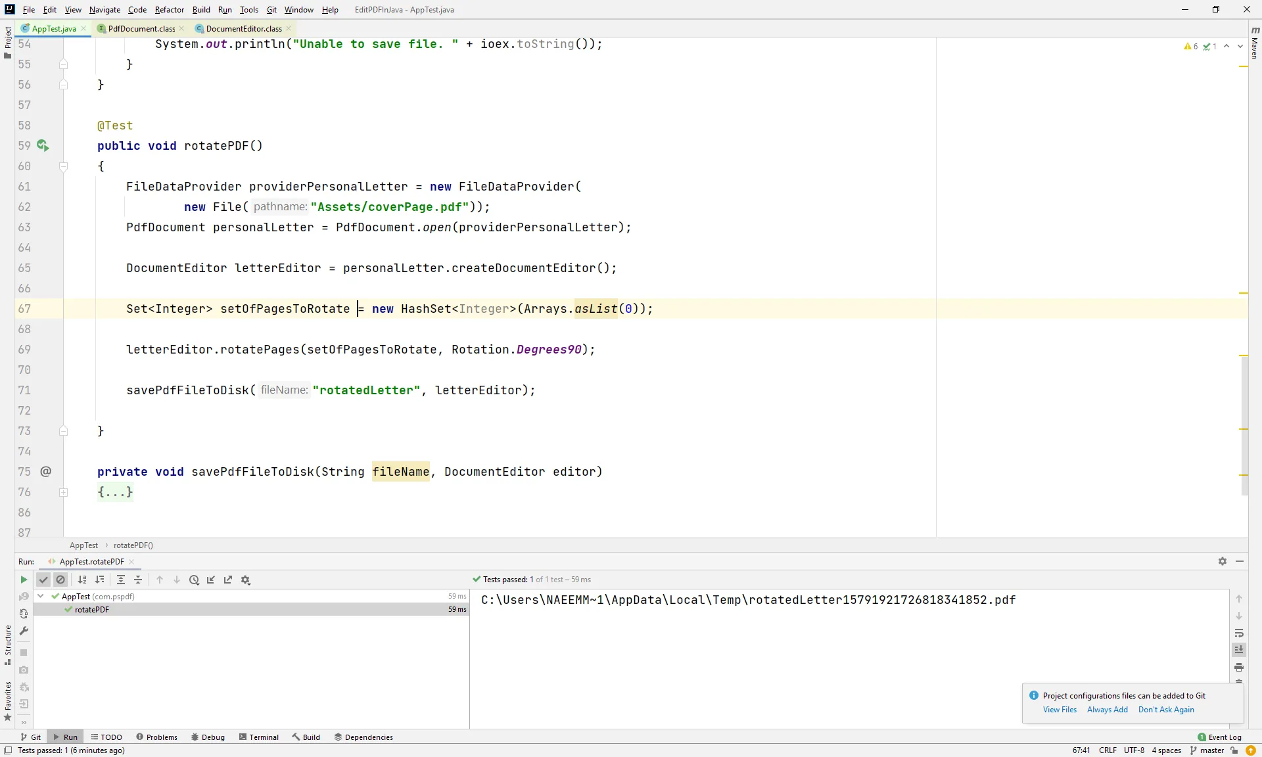Open the Problems tool window
The image size is (1262, 757).
(156, 737)
